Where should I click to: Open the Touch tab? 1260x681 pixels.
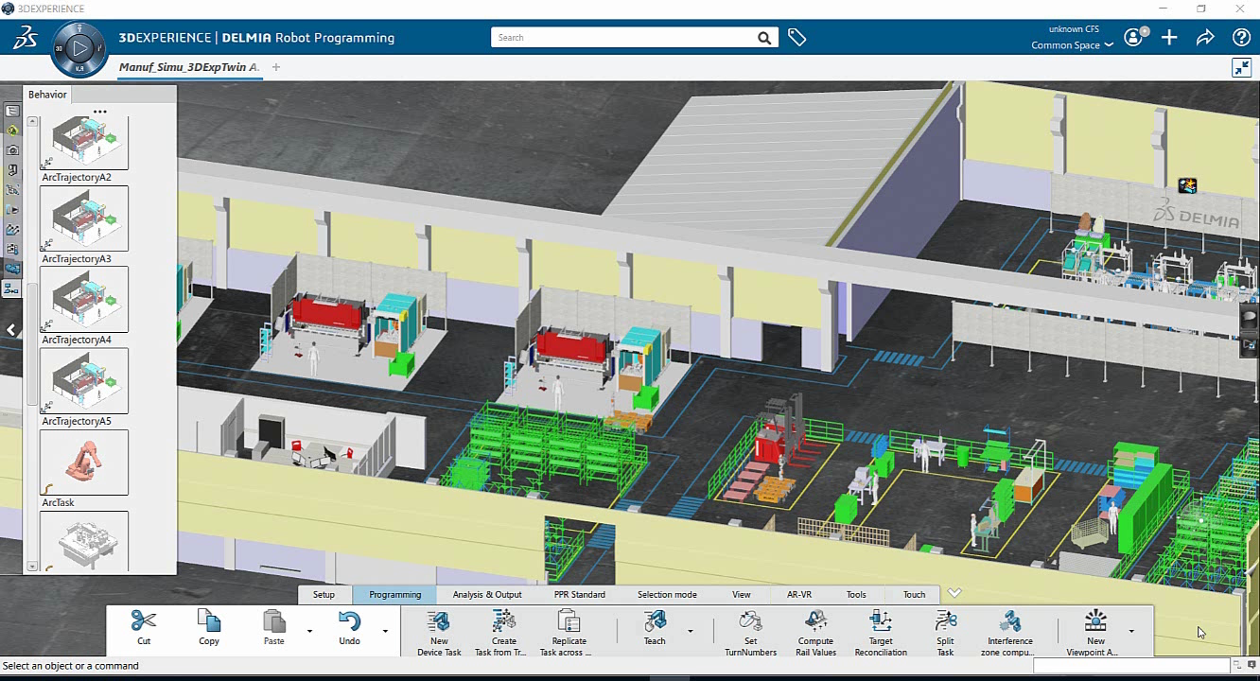click(x=914, y=595)
